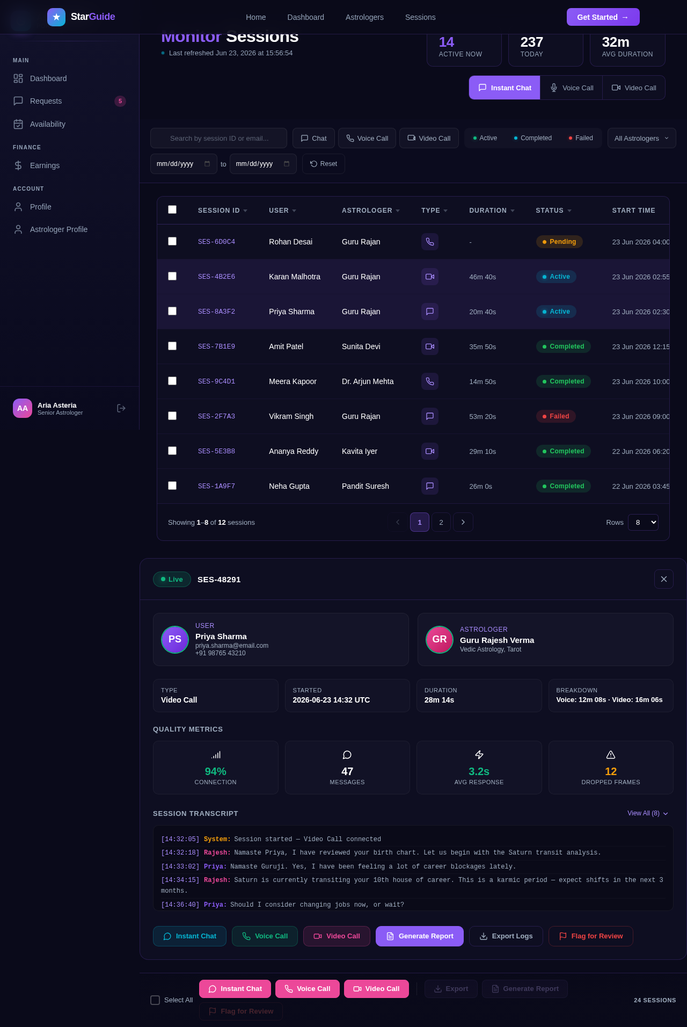Click Flag for Review in the detail panel
The height and width of the screenshot is (1027, 687).
point(591,936)
